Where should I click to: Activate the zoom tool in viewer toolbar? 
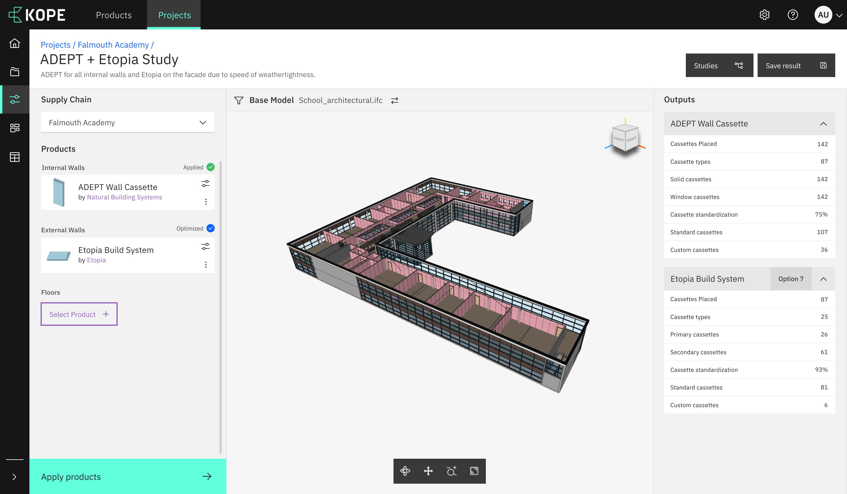click(x=451, y=471)
